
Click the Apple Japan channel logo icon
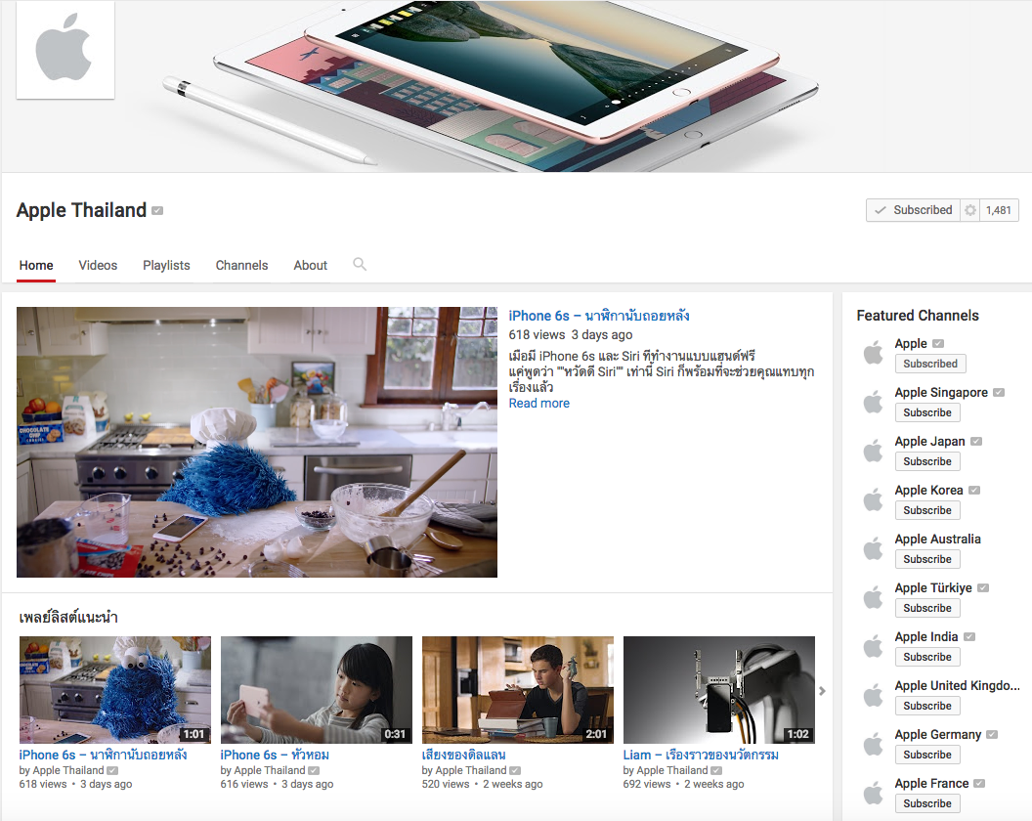(873, 451)
